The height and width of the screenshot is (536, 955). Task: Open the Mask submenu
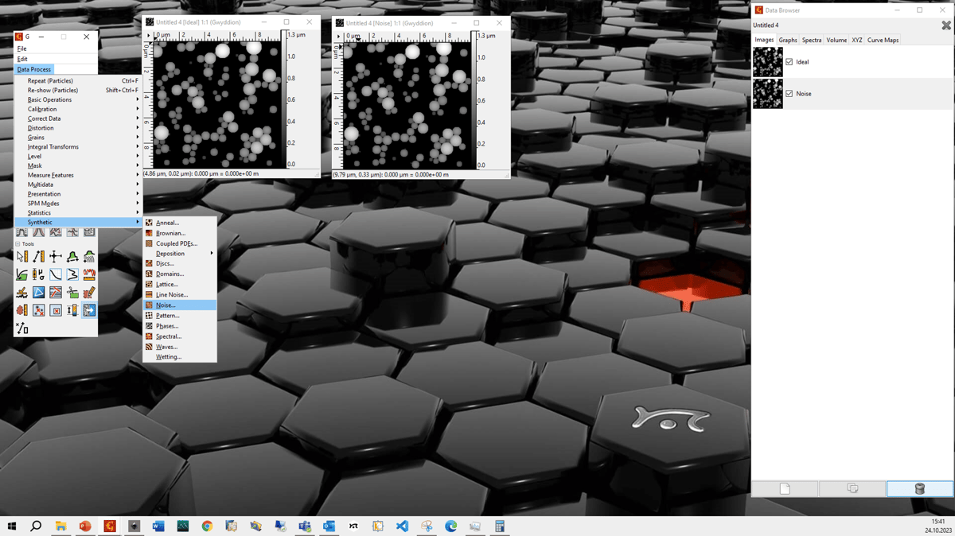click(78, 166)
